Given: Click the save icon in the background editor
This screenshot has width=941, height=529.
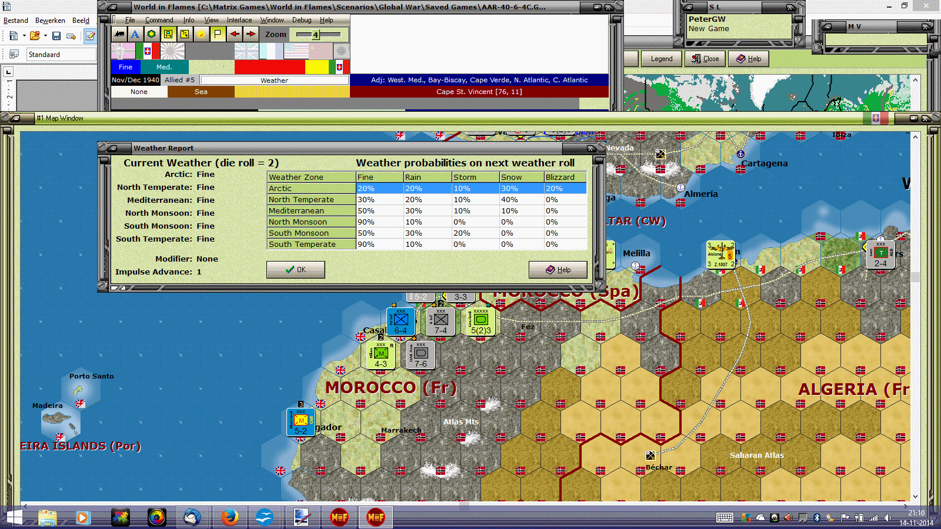Looking at the screenshot, I should pyautogui.click(x=56, y=36).
